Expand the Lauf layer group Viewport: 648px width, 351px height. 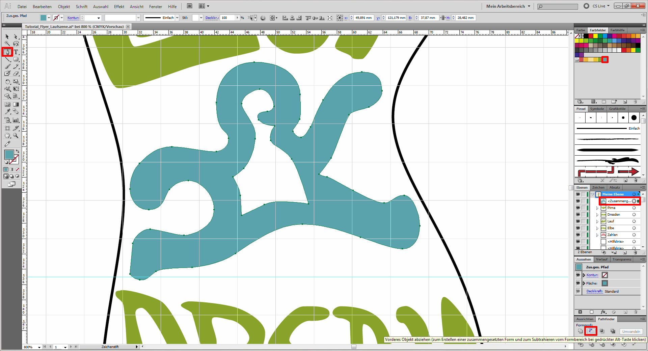pos(597,221)
